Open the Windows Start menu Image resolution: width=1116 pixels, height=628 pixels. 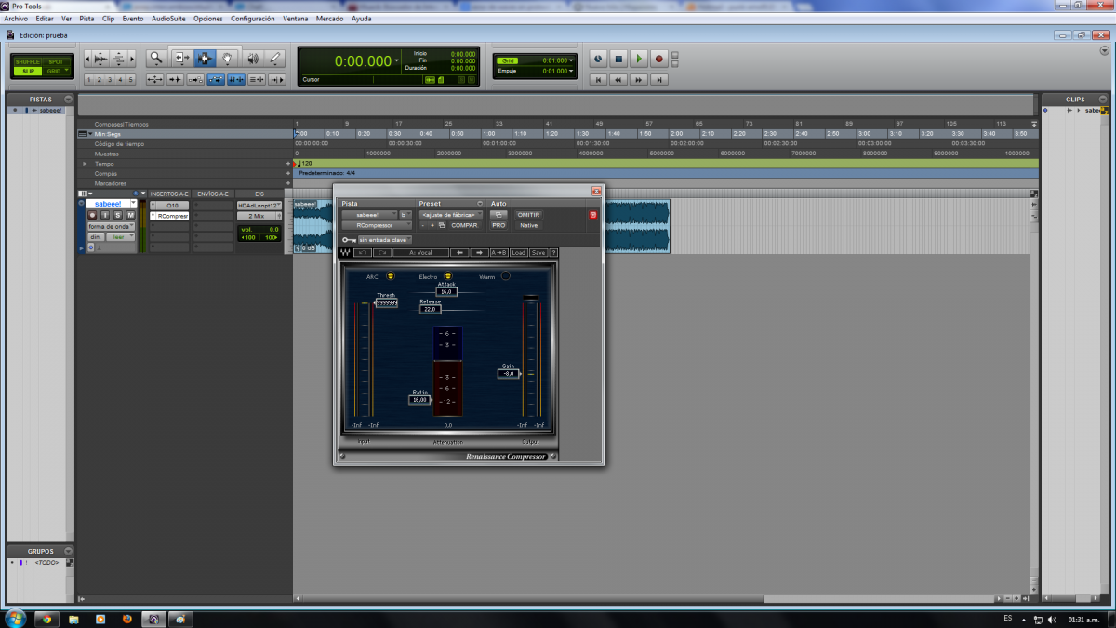tap(15, 618)
